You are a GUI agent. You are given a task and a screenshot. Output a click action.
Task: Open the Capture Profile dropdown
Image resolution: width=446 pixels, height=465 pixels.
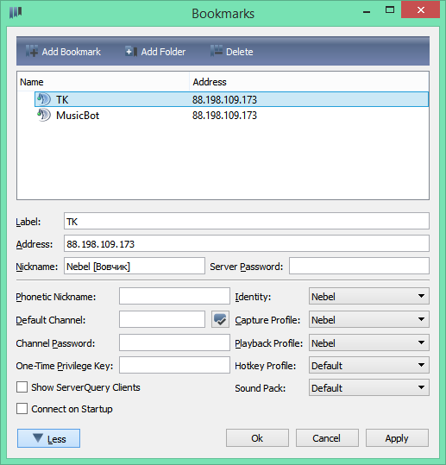[x=369, y=319]
